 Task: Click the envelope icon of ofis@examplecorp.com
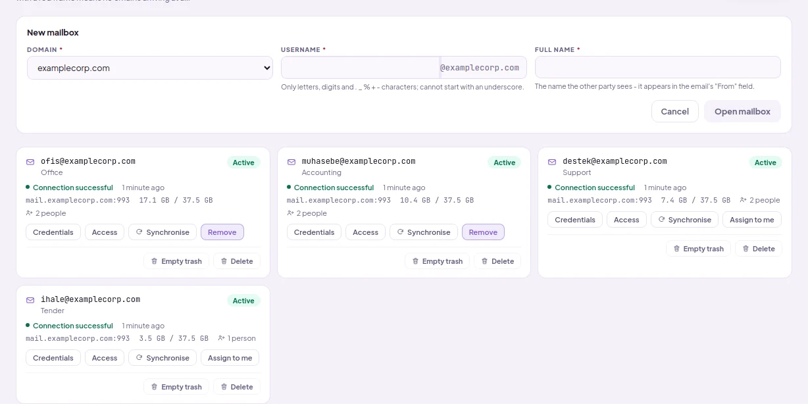pyautogui.click(x=30, y=161)
